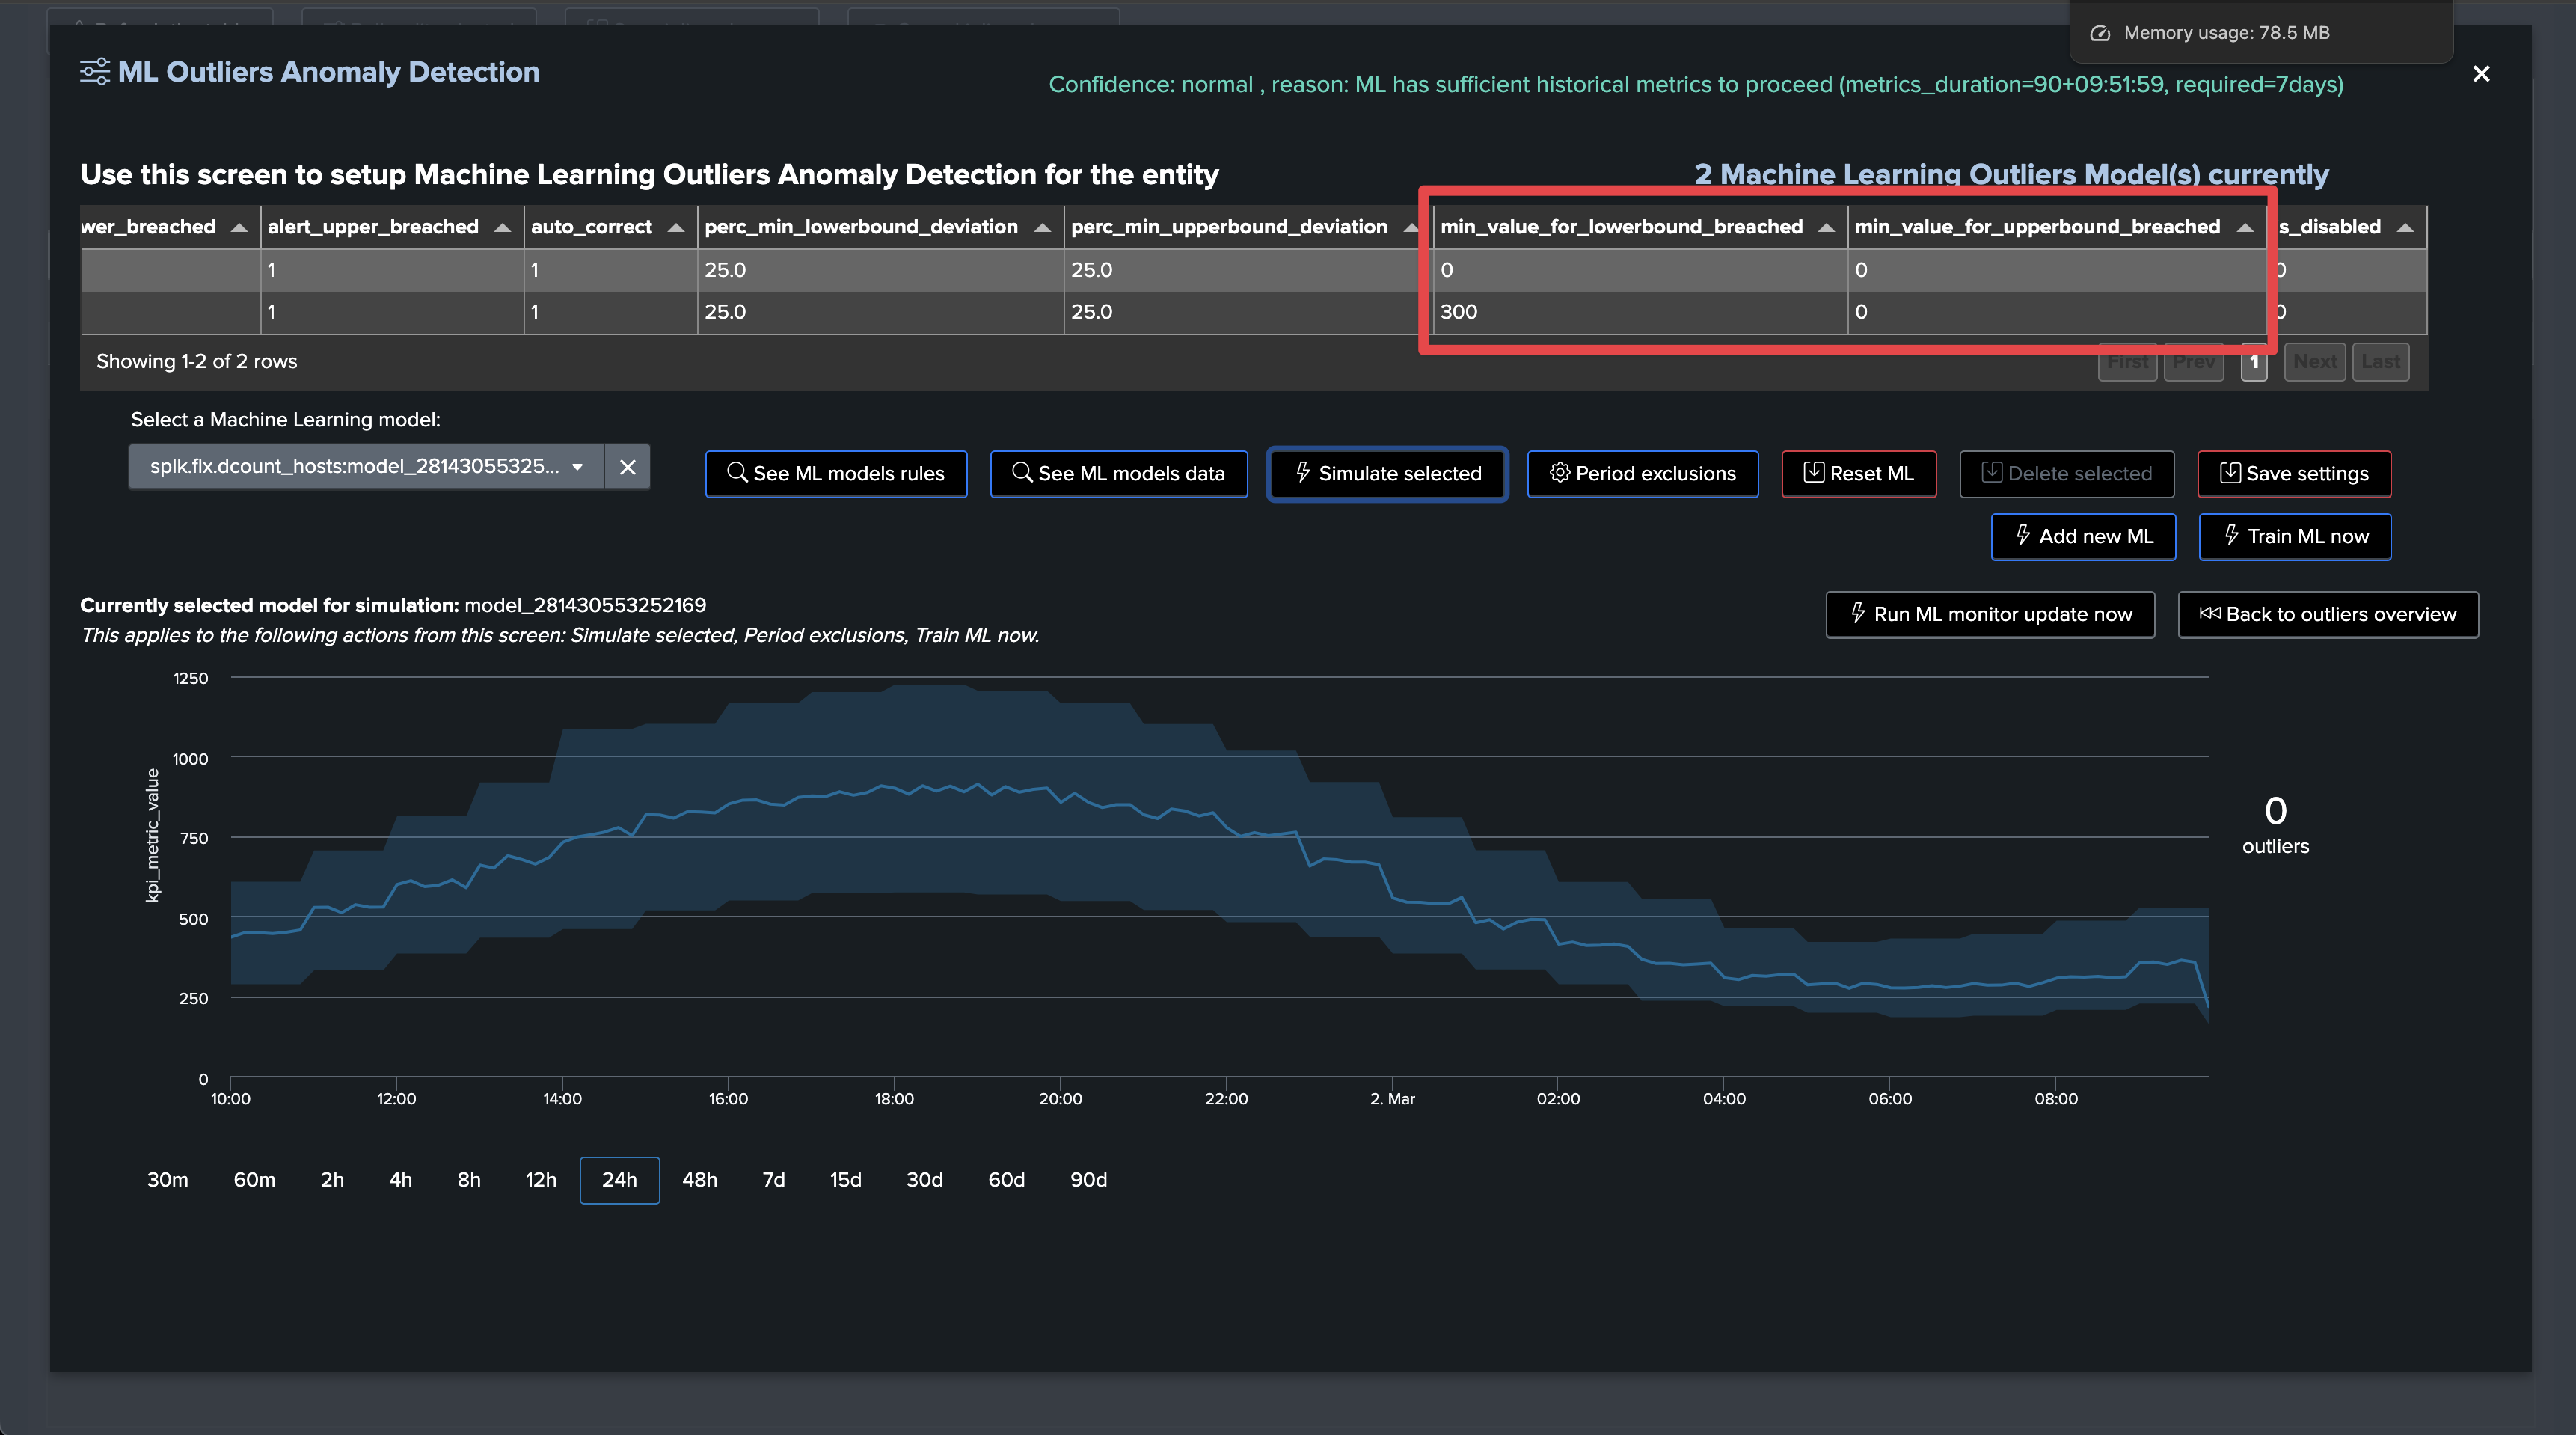Sort by min_value_for_lowerbound_breached column arrow
This screenshot has width=2576, height=1435.
point(1826,228)
